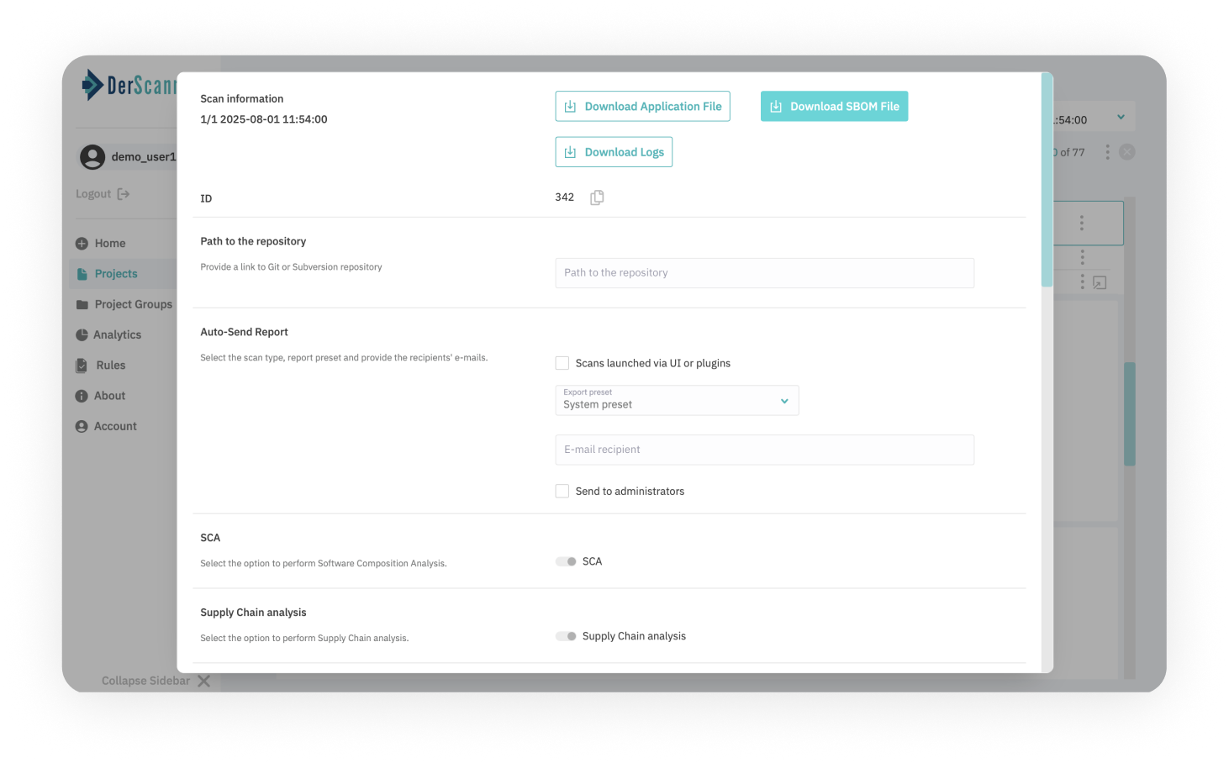Enable the Supply Chain analysis toggle
The height and width of the screenshot is (763, 1229).
(x=566, y=636)
